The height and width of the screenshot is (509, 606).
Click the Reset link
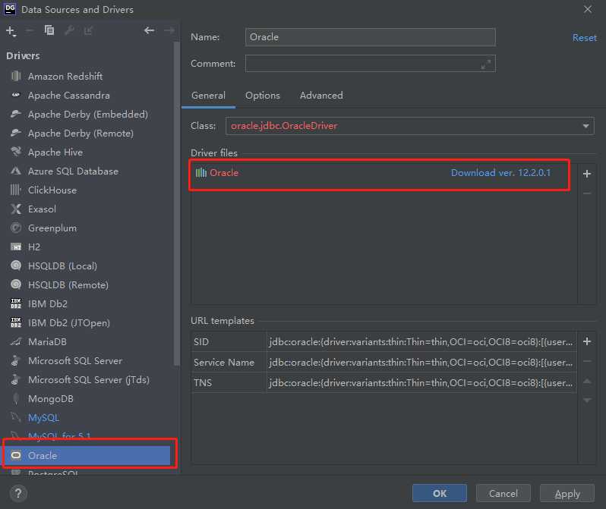click(585, 38)
